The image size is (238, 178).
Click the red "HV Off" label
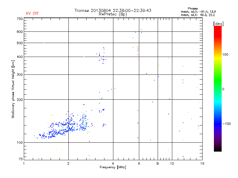pos(32,13)
